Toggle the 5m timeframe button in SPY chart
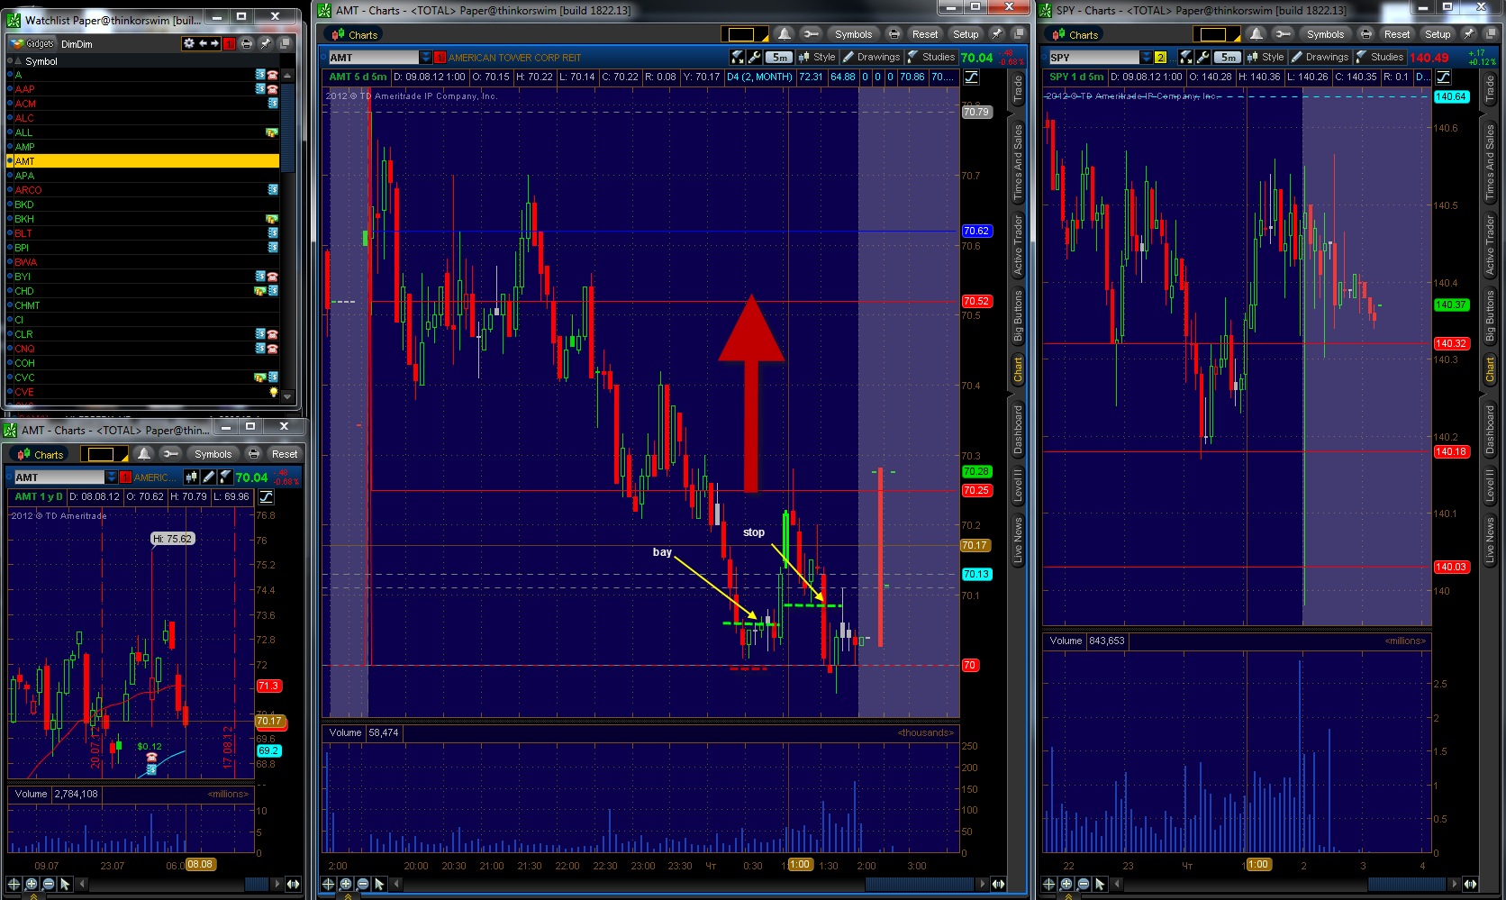This screenshot has height=900, width=1506. 1228,57
